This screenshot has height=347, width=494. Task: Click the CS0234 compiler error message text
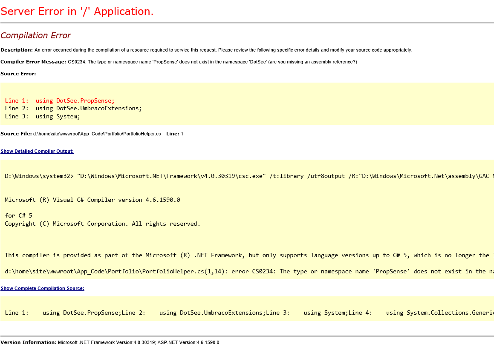coord(212,62)
